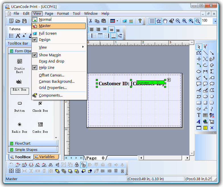Select the WordArt letter A tool
223x187 pixels.
point(199,122)
